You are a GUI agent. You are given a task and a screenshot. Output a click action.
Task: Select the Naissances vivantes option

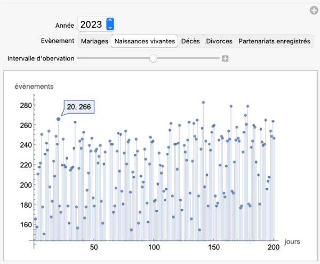click(x=145, y=41)
